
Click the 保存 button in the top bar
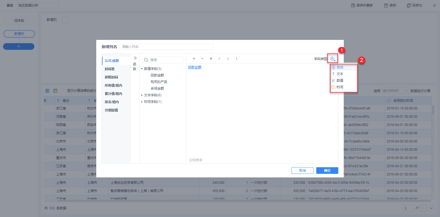390,6
